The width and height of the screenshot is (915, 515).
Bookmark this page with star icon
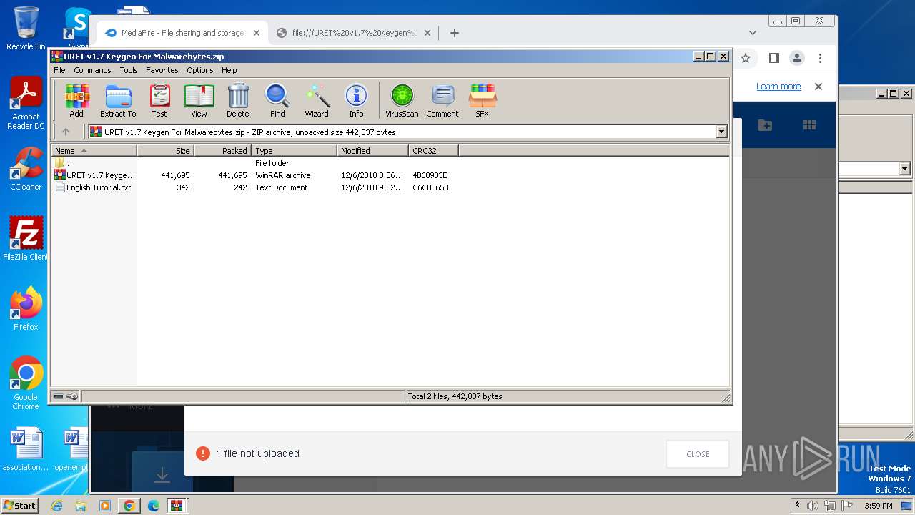(x=746, y=58)
